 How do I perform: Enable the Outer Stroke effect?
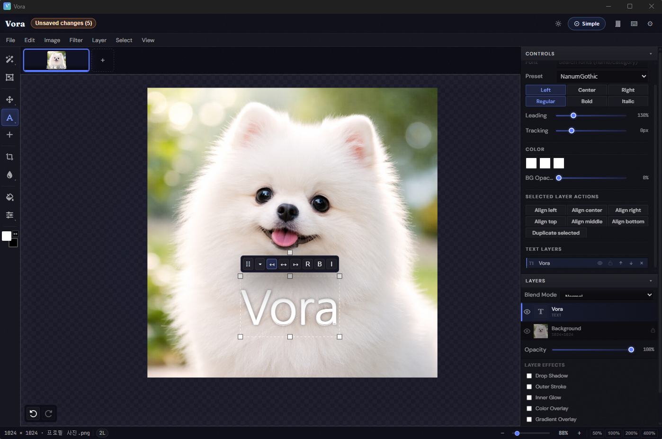[529, 386]
